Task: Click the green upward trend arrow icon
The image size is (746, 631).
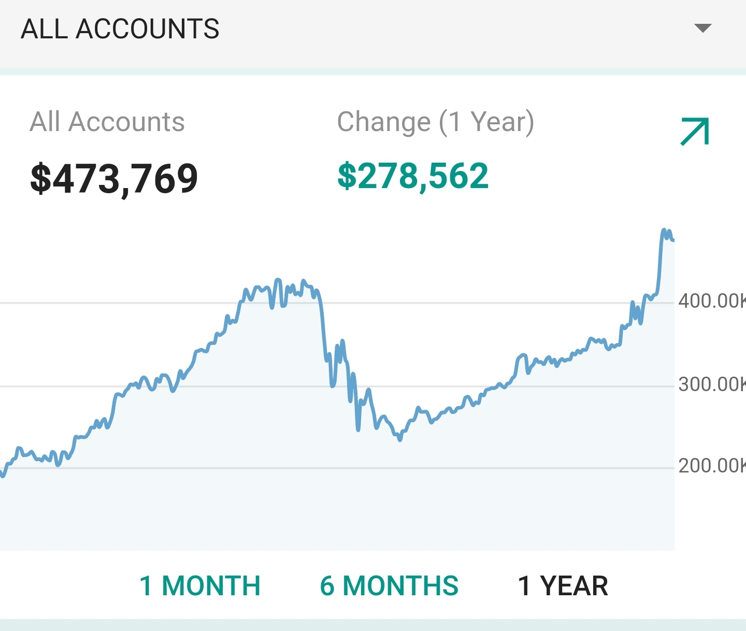Action: click(x=695, y=132)
